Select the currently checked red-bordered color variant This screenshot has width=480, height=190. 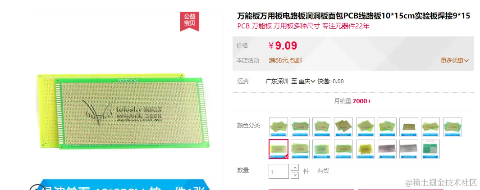point(279,149)
